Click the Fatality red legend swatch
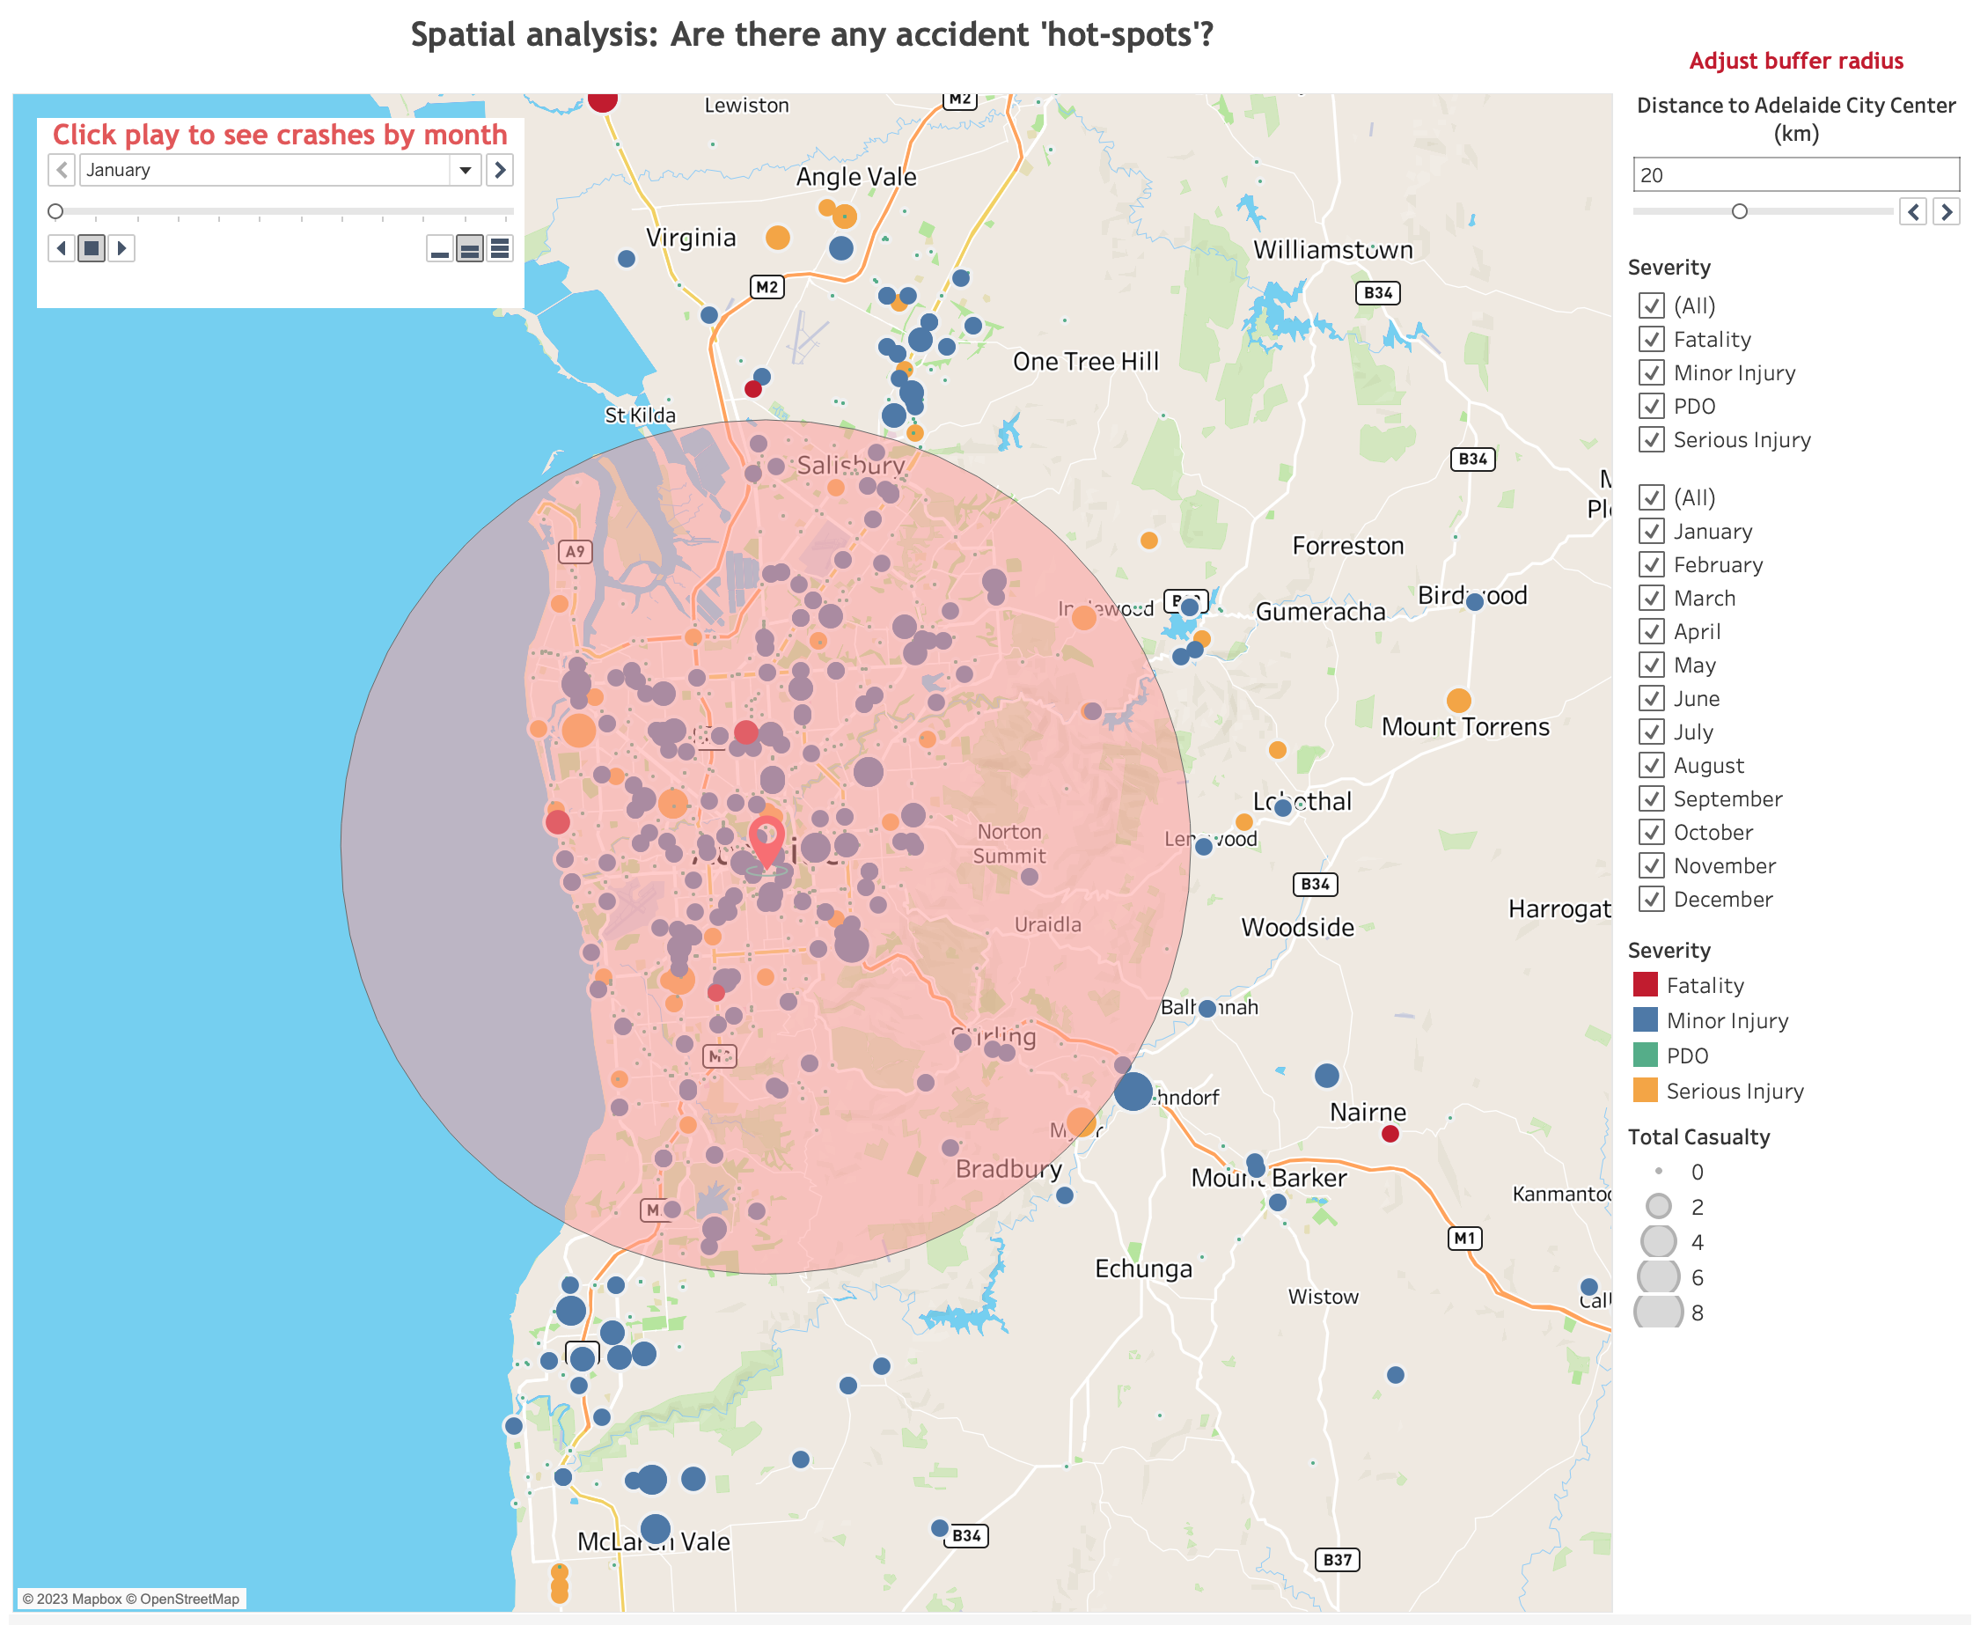This screenshot has height=1625, width=1973. (1646, 985)
